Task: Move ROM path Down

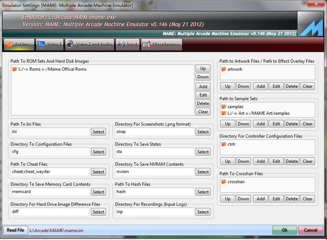Action: (203, 77)
